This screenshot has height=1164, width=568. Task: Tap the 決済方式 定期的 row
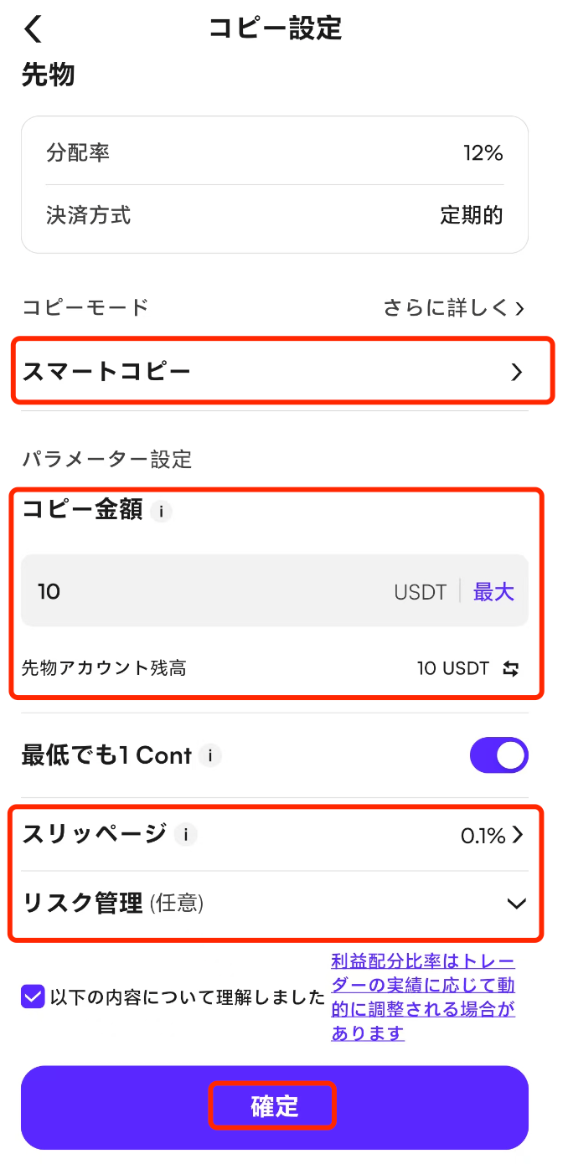[275, 216]
